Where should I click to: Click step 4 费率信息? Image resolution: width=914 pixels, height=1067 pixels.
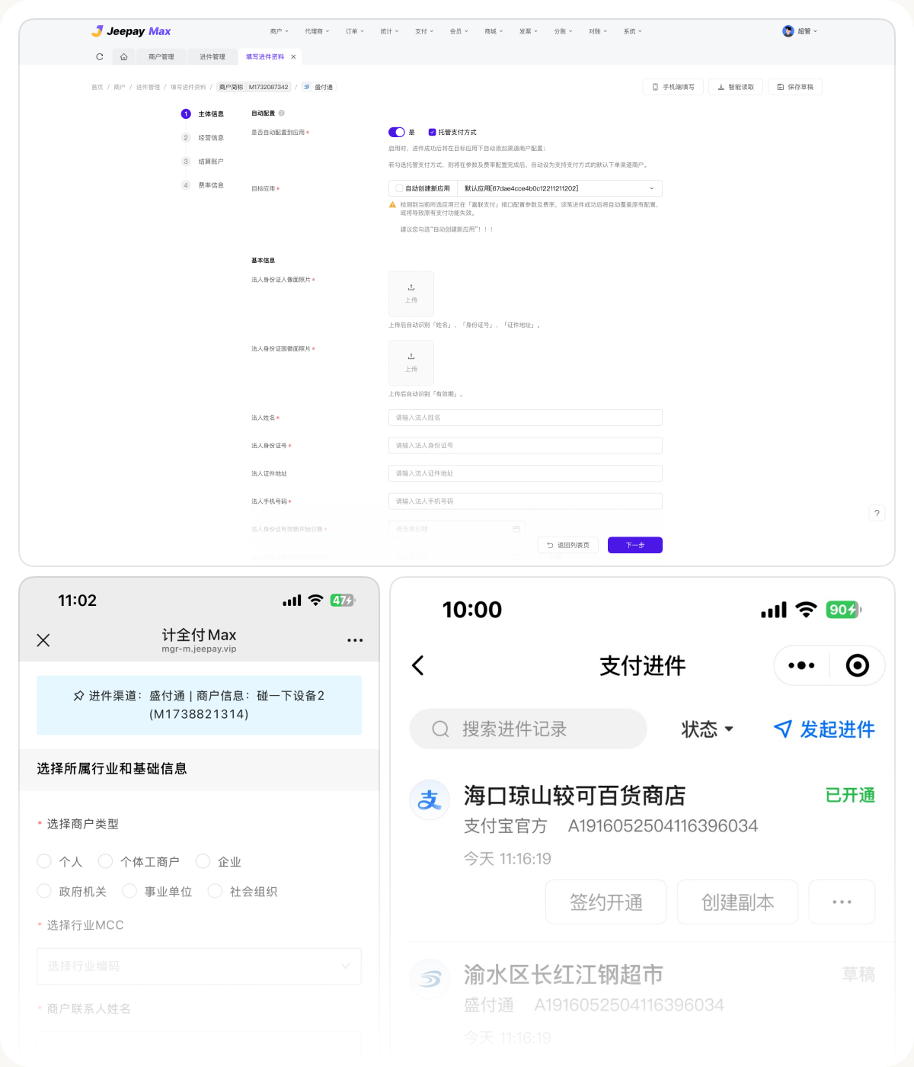click(x=203, y=185)
